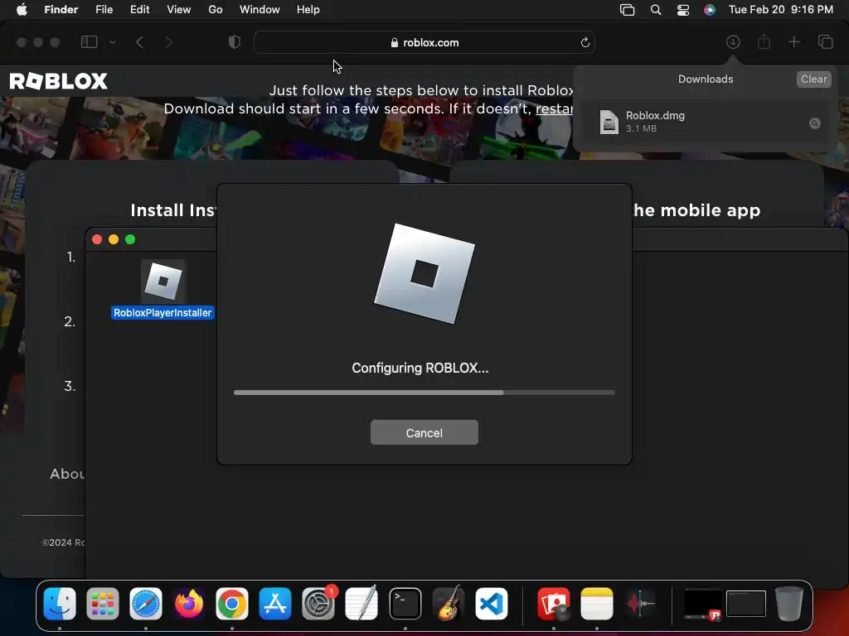Open the File menu
Image resolution: width=849 pixels, height=636 pixels.
(104, 10)
